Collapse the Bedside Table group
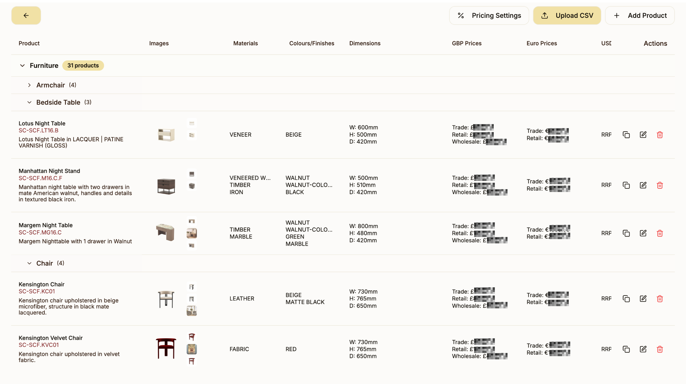Screen dimensions: 686x384 29,102
